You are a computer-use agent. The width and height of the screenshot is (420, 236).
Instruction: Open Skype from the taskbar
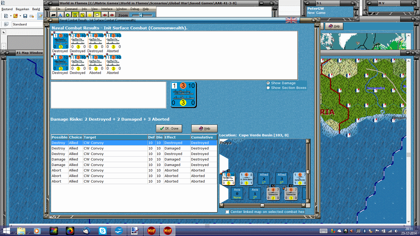[102, 231]
